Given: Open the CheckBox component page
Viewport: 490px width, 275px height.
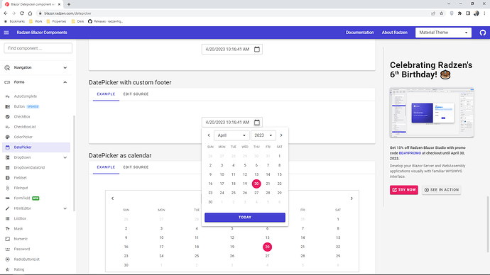Looking at the screenshot, I should click(22, 117).
